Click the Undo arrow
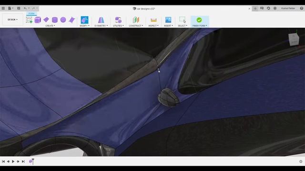The image size is (305, 171). [x=25, y=9]
